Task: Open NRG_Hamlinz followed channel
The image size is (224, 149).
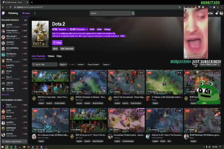Action: pyautogui.click(x=14, y=37)
